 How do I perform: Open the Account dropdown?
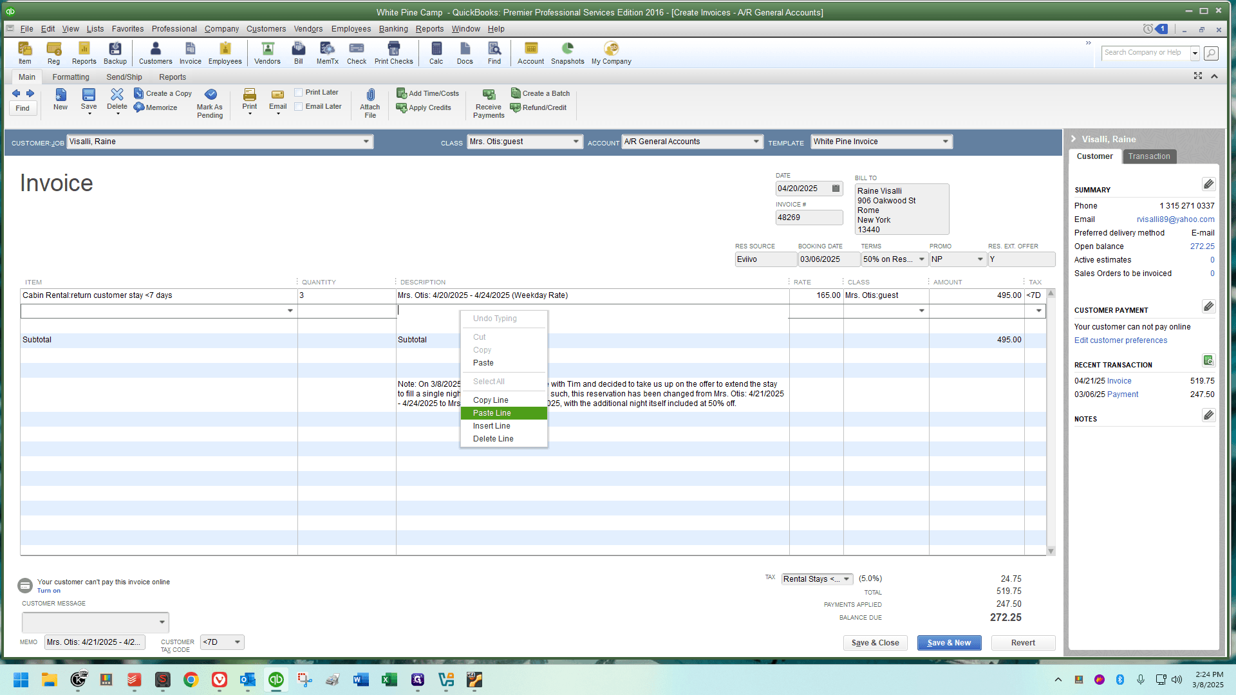click(756, 142)
